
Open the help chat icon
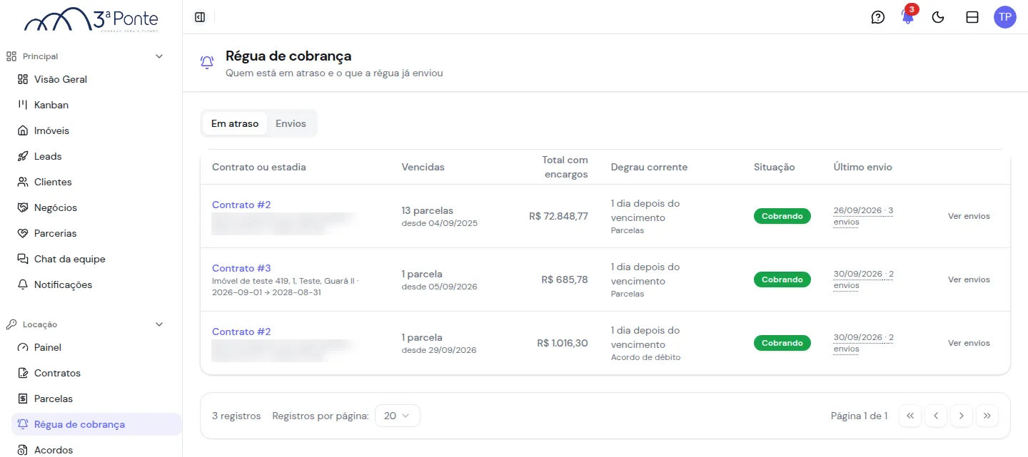pos(878,17)
